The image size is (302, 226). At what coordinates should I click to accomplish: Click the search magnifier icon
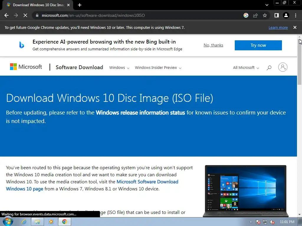(x=269, y=68)
